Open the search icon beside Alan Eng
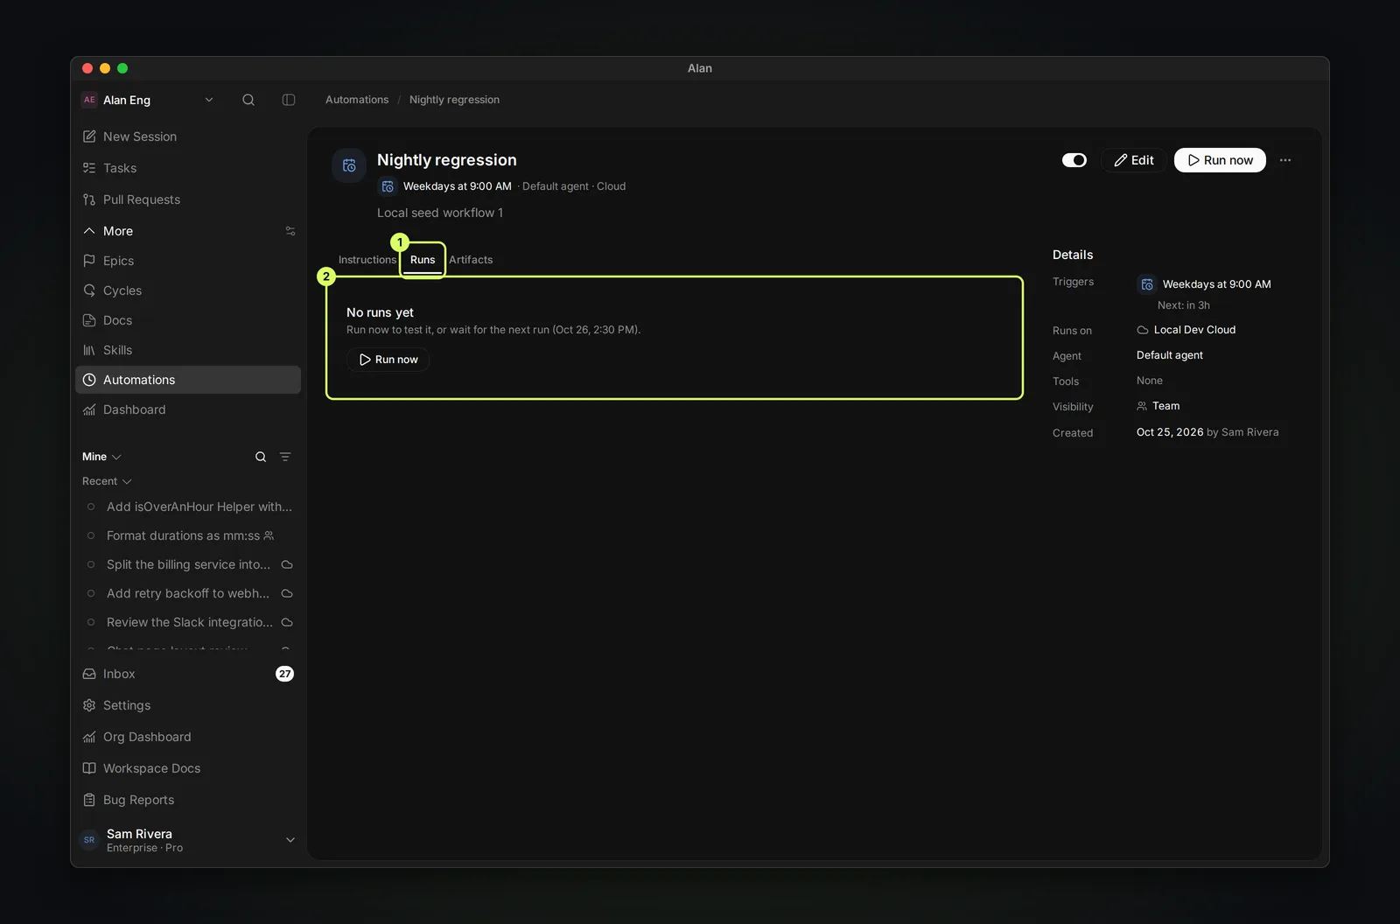1400x924 pixels. (x=248, y=100)
